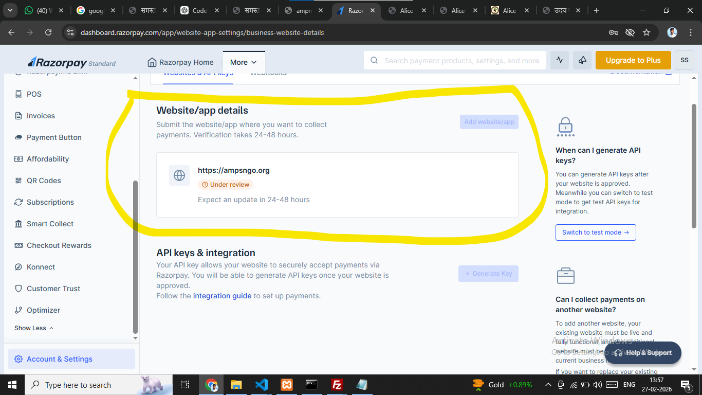Click Add website/app button
Screen dimensions: 702x395
(x=489, y=122)
